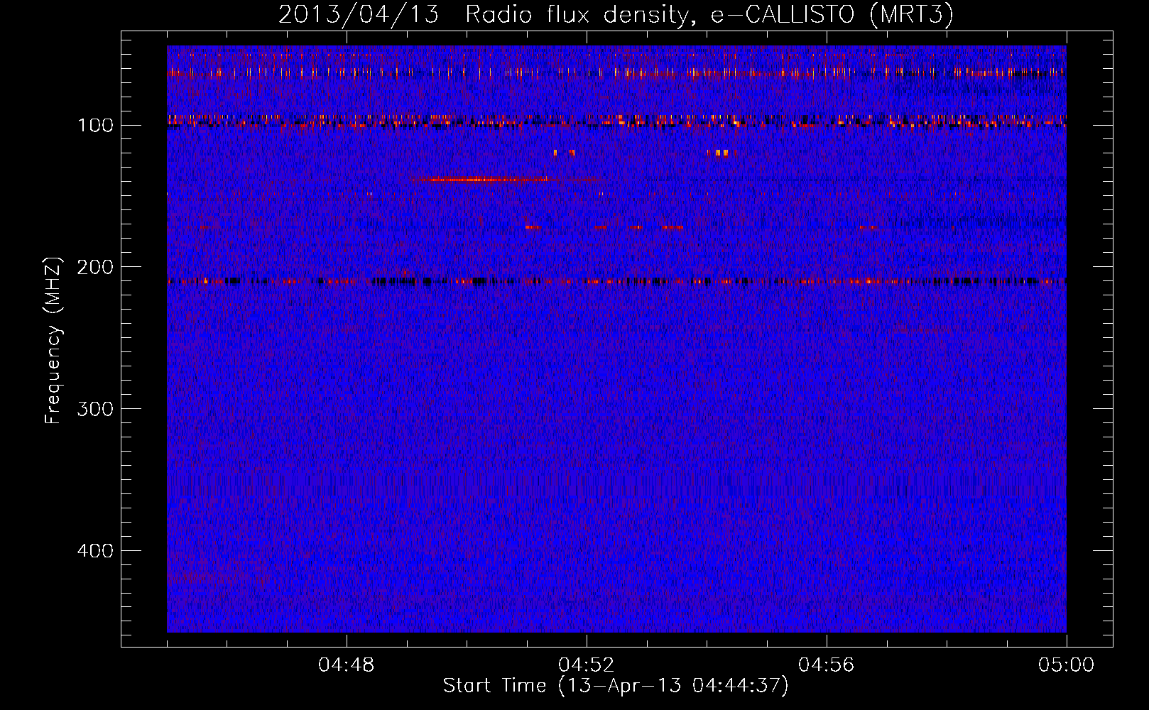The height and width of the screenshot is (710, 1149).
Task: Click the bright interference band just below 100 MHz
Action: click(616, 121)
